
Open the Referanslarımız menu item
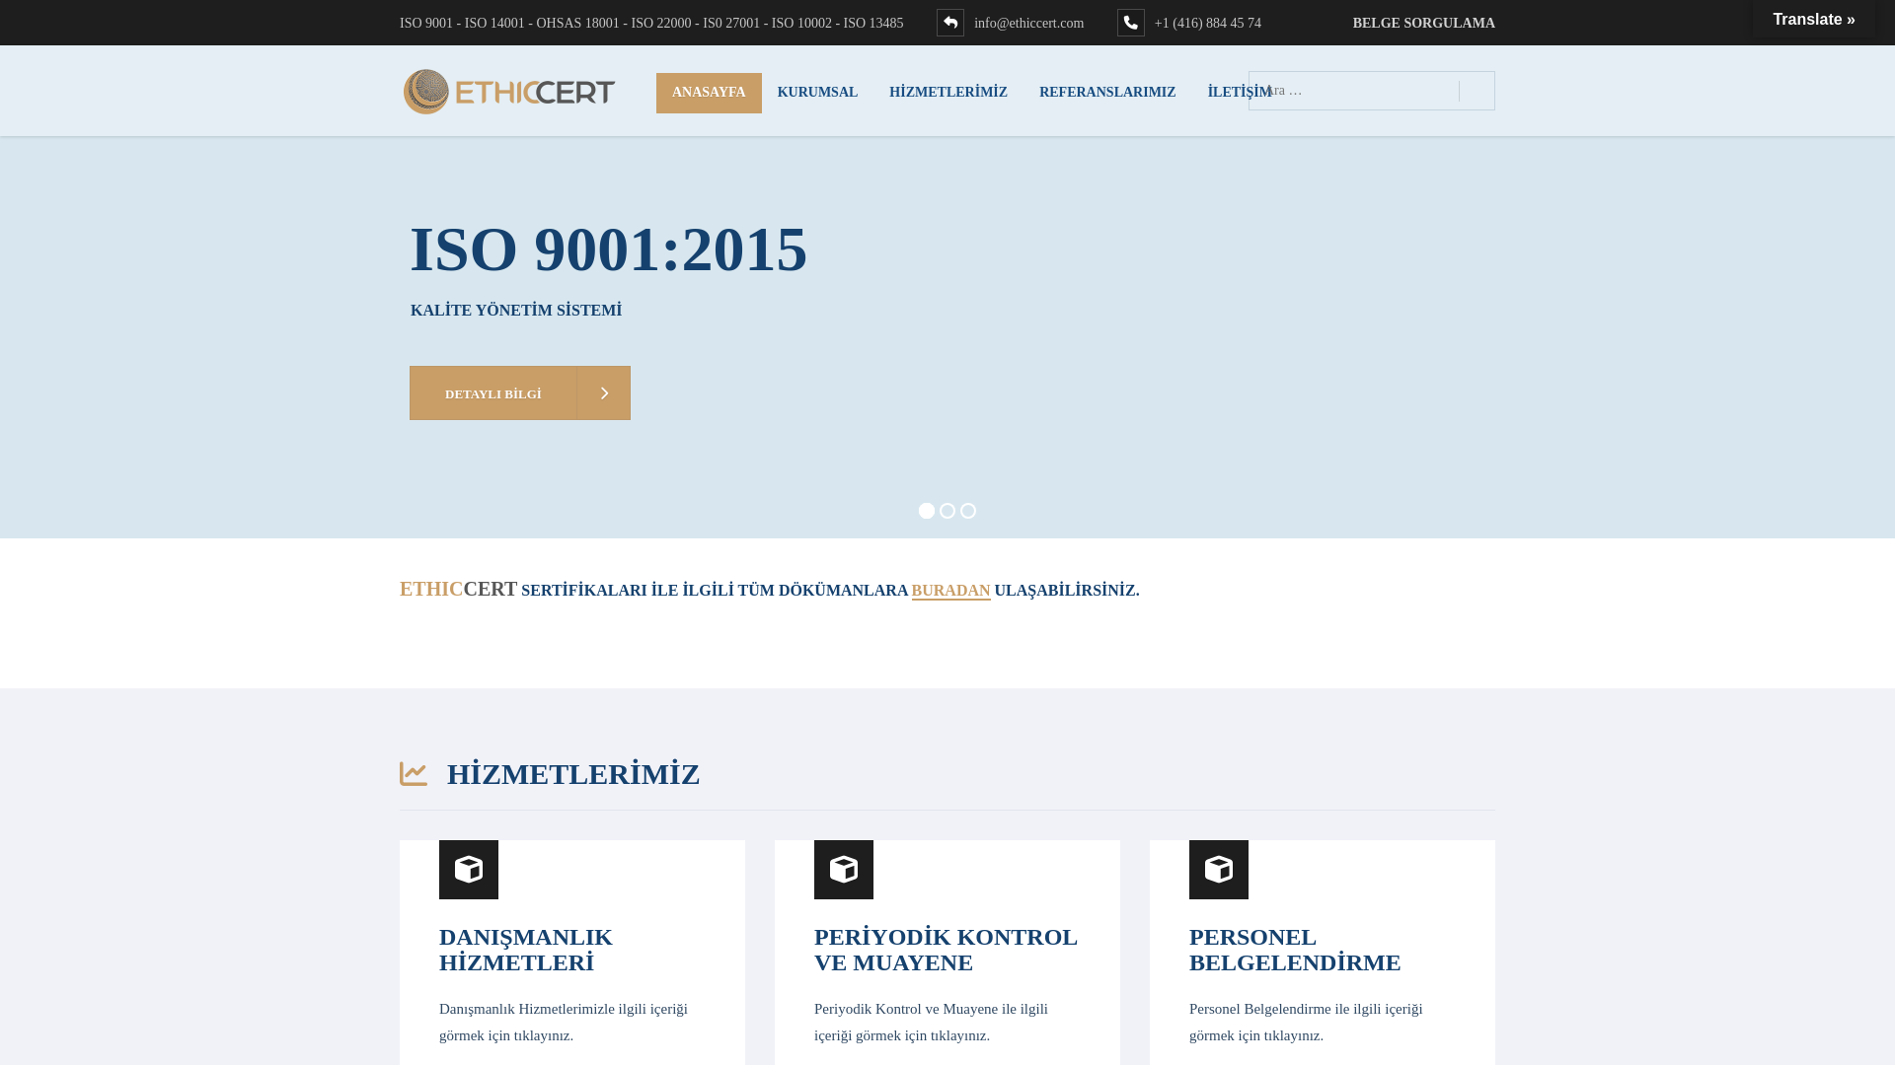pos(1107,93)
